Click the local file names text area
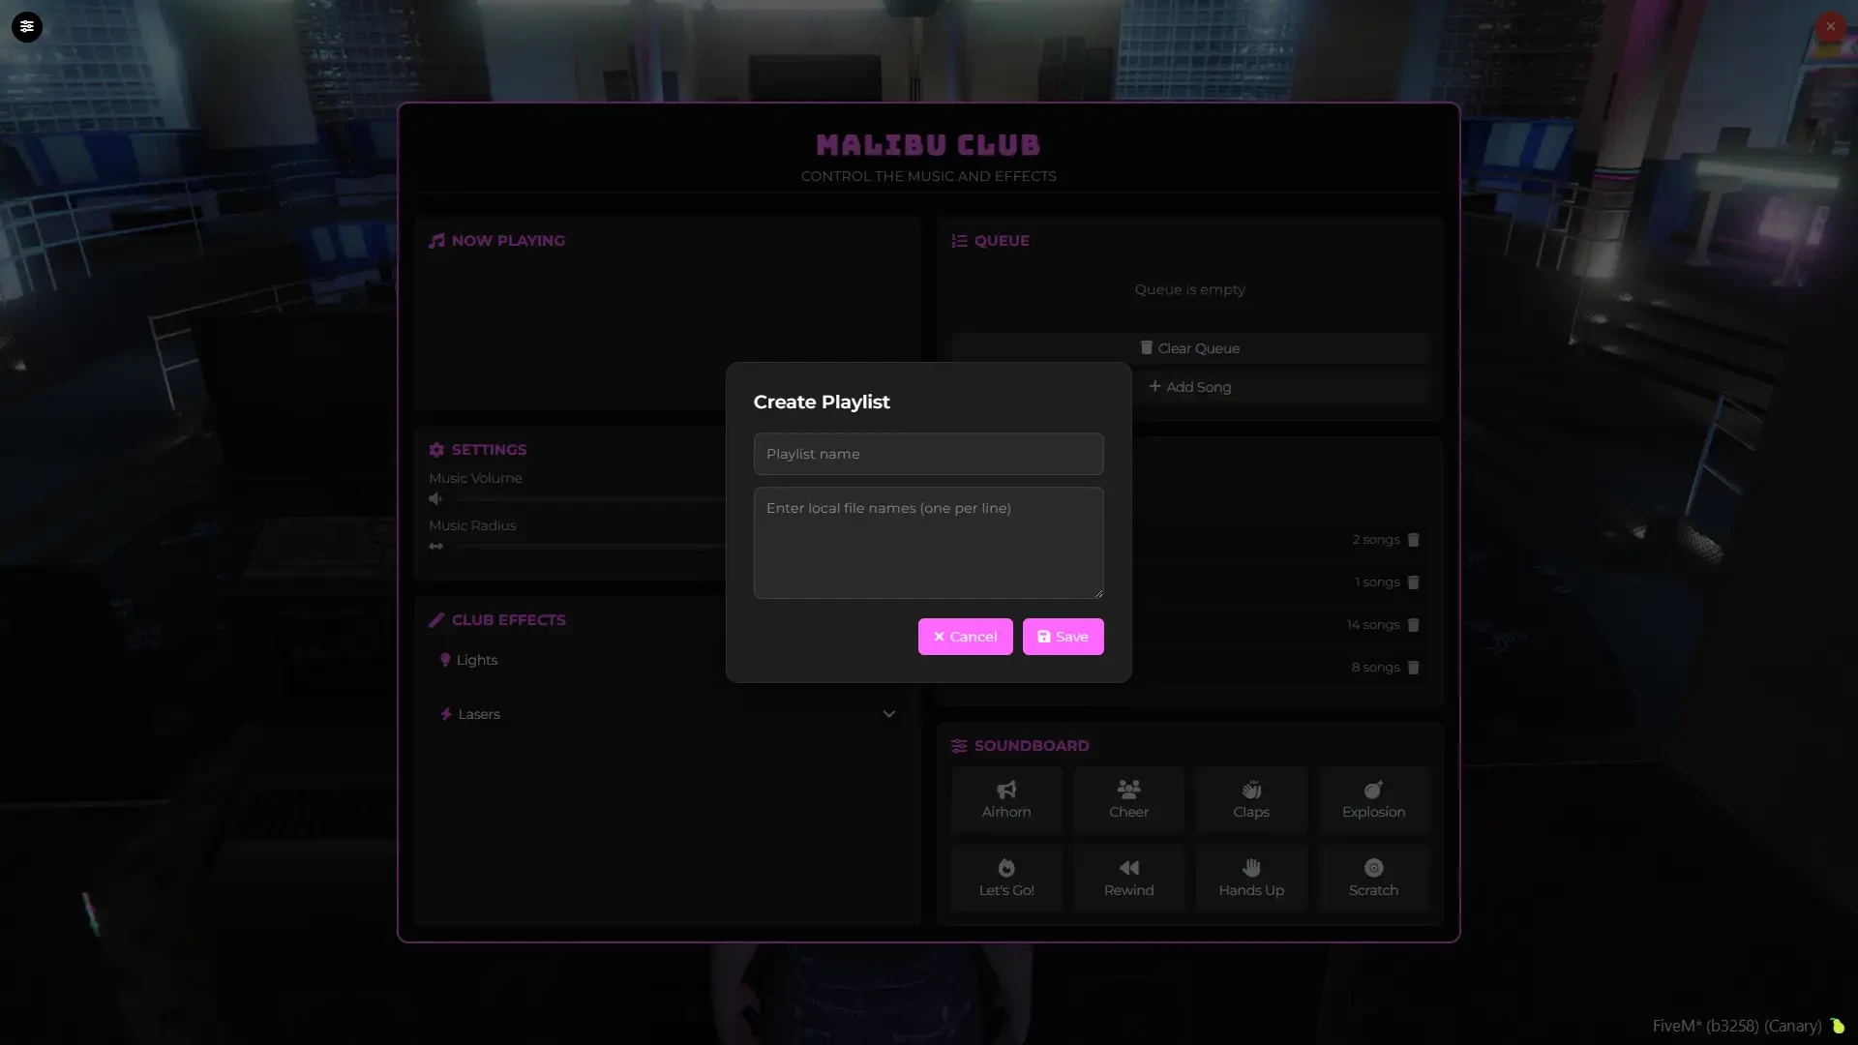Viewport: 1858px width, 1045px height. click(928, 543)
